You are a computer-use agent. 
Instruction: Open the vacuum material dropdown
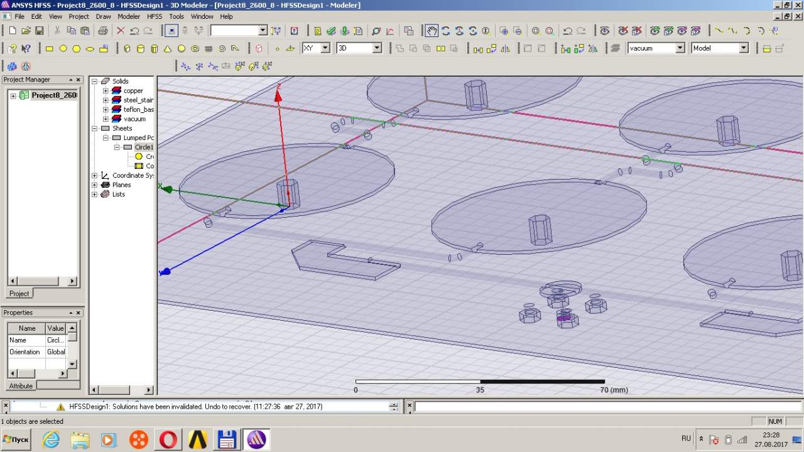tap(680, 48)
